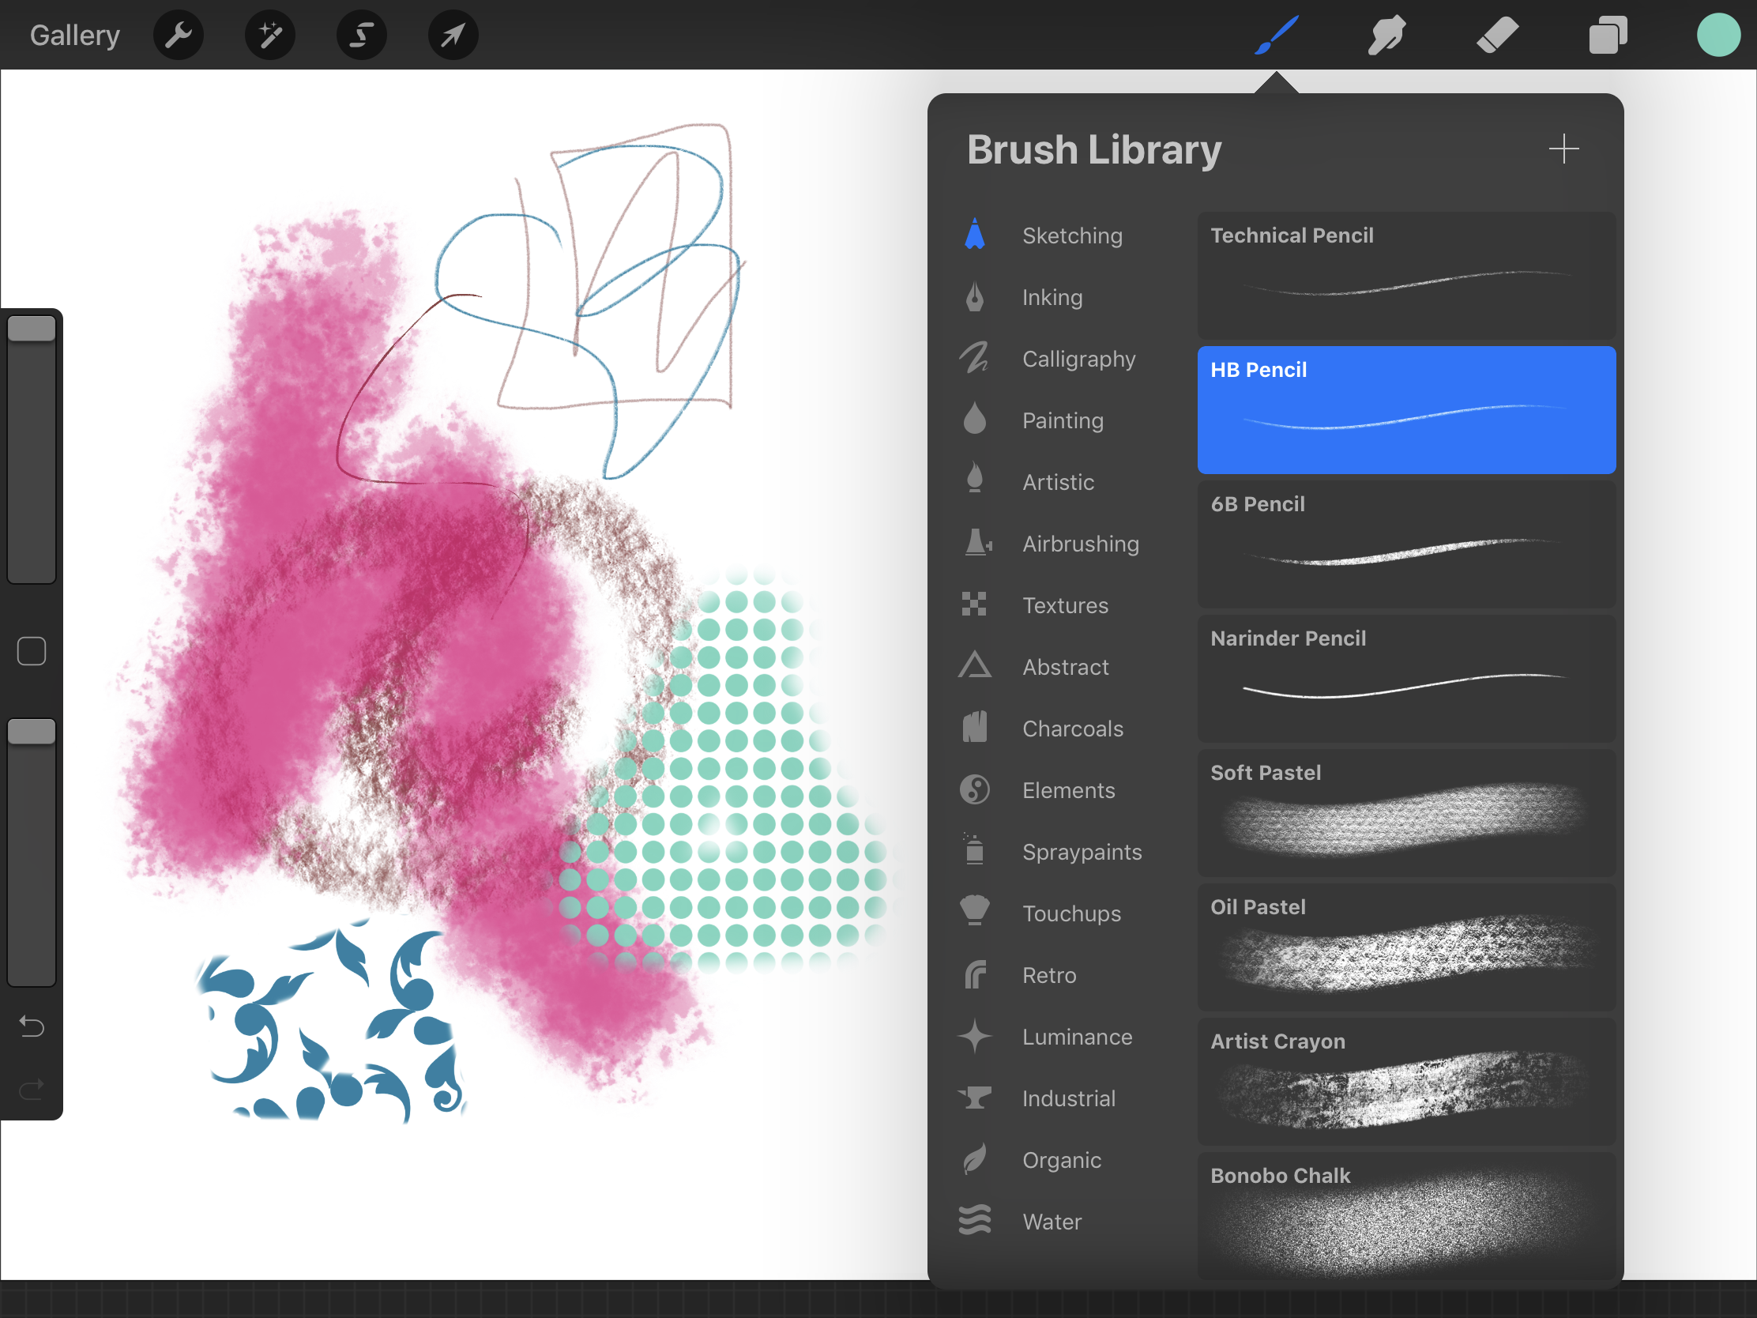This screenshot has height=1318, width=1757.
Task: Tap the Redo arrow in sidebar
Action: 31,1089
